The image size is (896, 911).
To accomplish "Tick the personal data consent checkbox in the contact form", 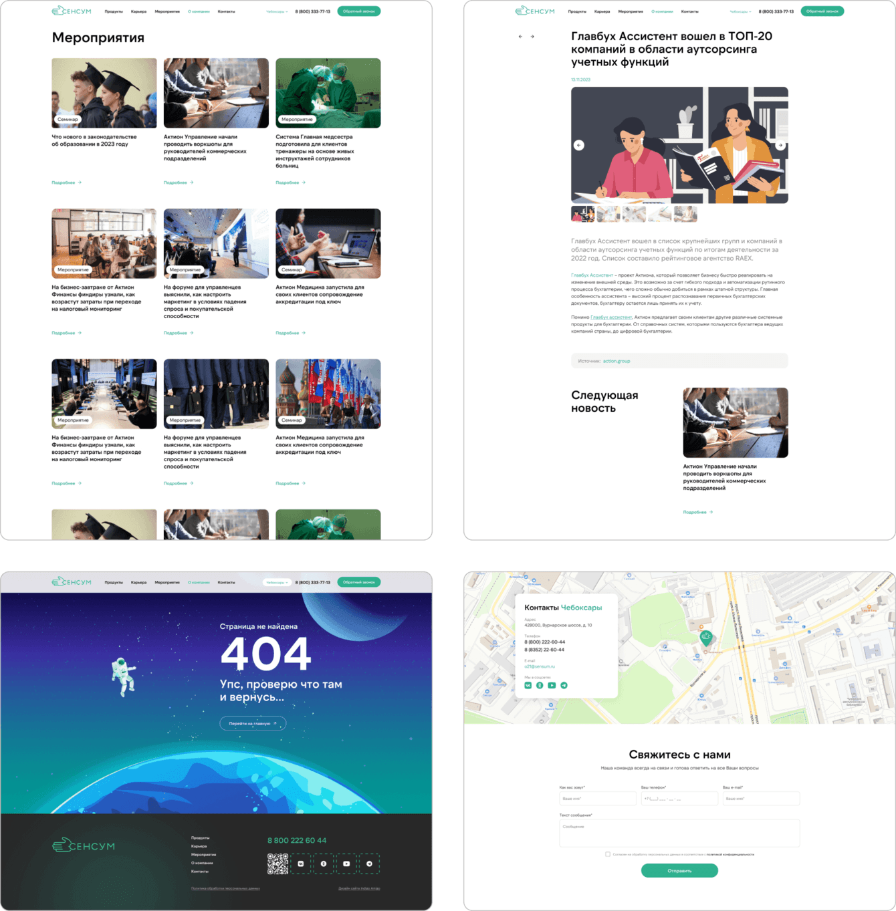I will (x=608, y=854).
